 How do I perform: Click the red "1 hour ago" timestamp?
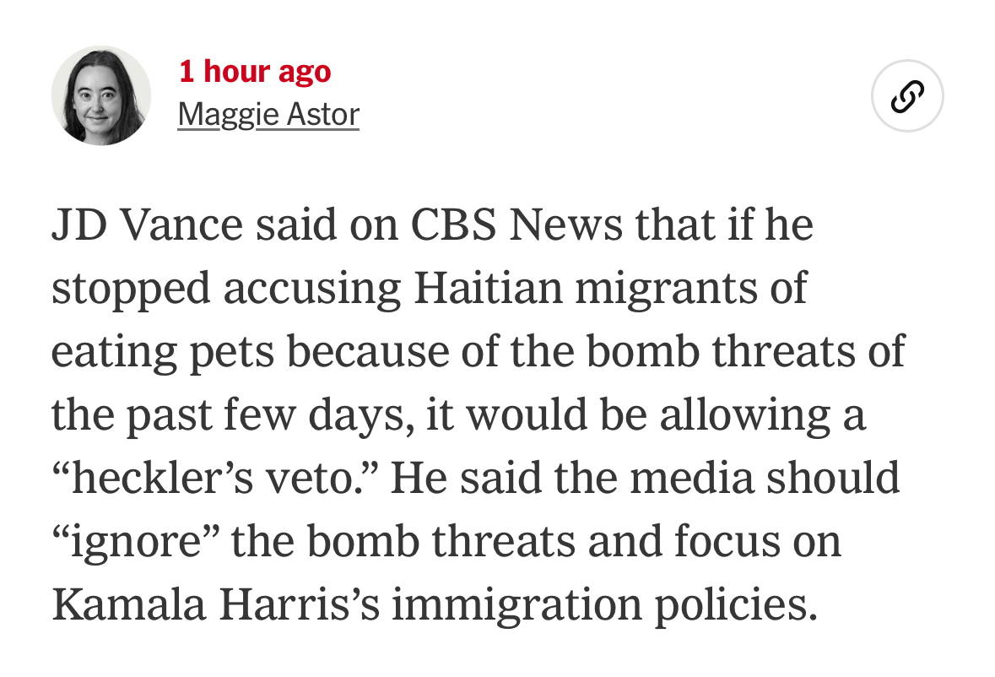[x=255, y=72]
